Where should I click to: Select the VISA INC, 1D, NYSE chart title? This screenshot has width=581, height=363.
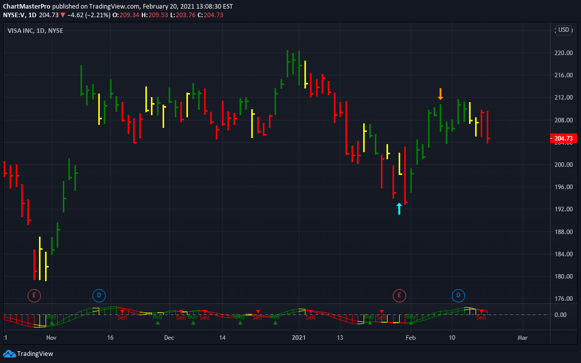click(x=35, y=31)
